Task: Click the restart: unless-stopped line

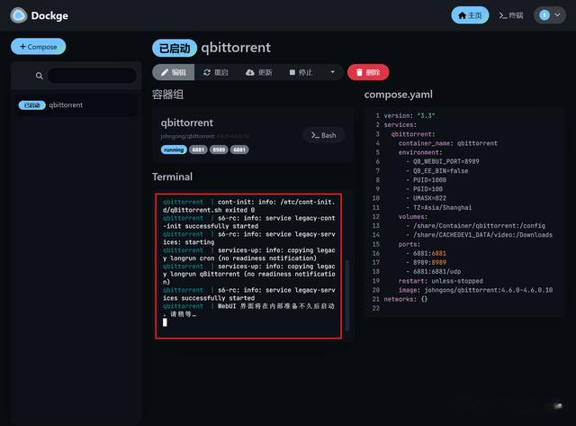Action: pyautogui.click(x=440, y=281)
